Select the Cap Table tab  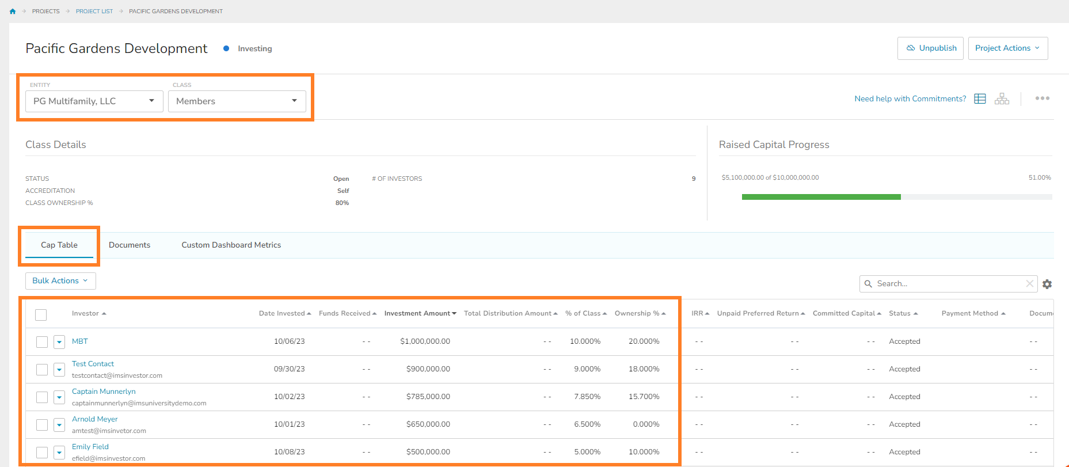click(59, 245)
